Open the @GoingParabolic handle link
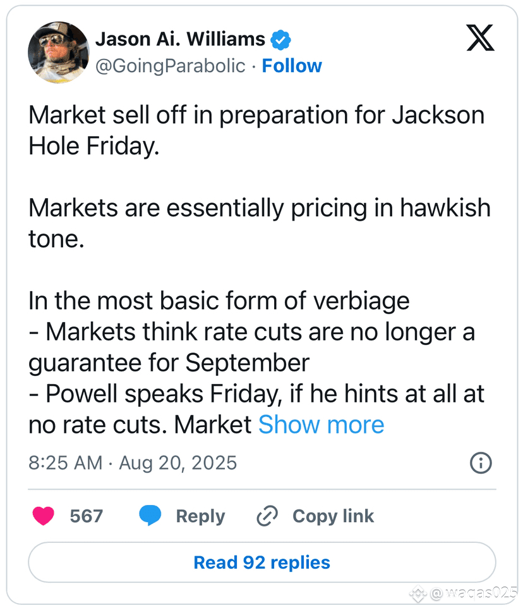Viewport: 523px width, 610px height. pos(171,66)
